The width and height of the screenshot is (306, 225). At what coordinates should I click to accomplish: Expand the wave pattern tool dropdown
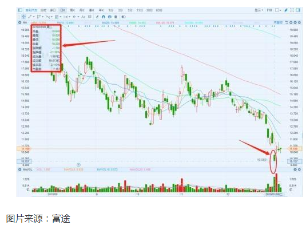click(x=51, y=17)
